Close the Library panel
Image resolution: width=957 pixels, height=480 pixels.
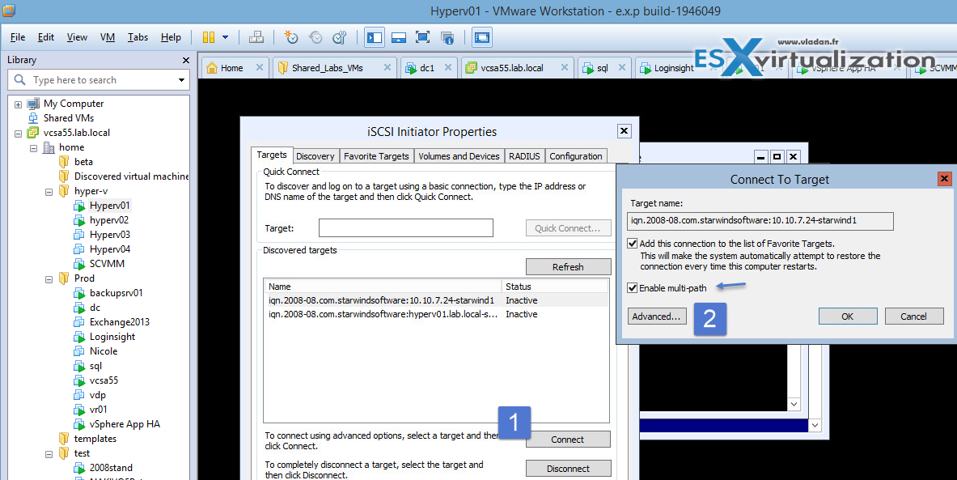click(x=185, y=60)
